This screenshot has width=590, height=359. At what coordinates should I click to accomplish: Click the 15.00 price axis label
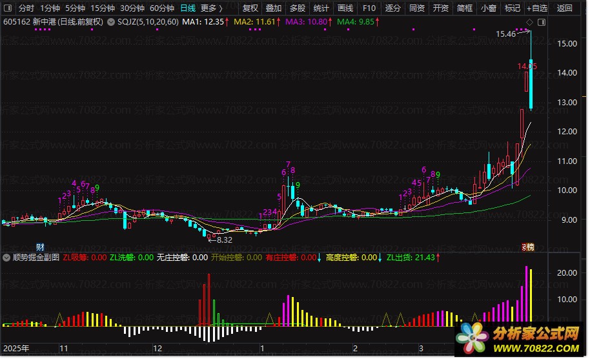pos(567,44)
